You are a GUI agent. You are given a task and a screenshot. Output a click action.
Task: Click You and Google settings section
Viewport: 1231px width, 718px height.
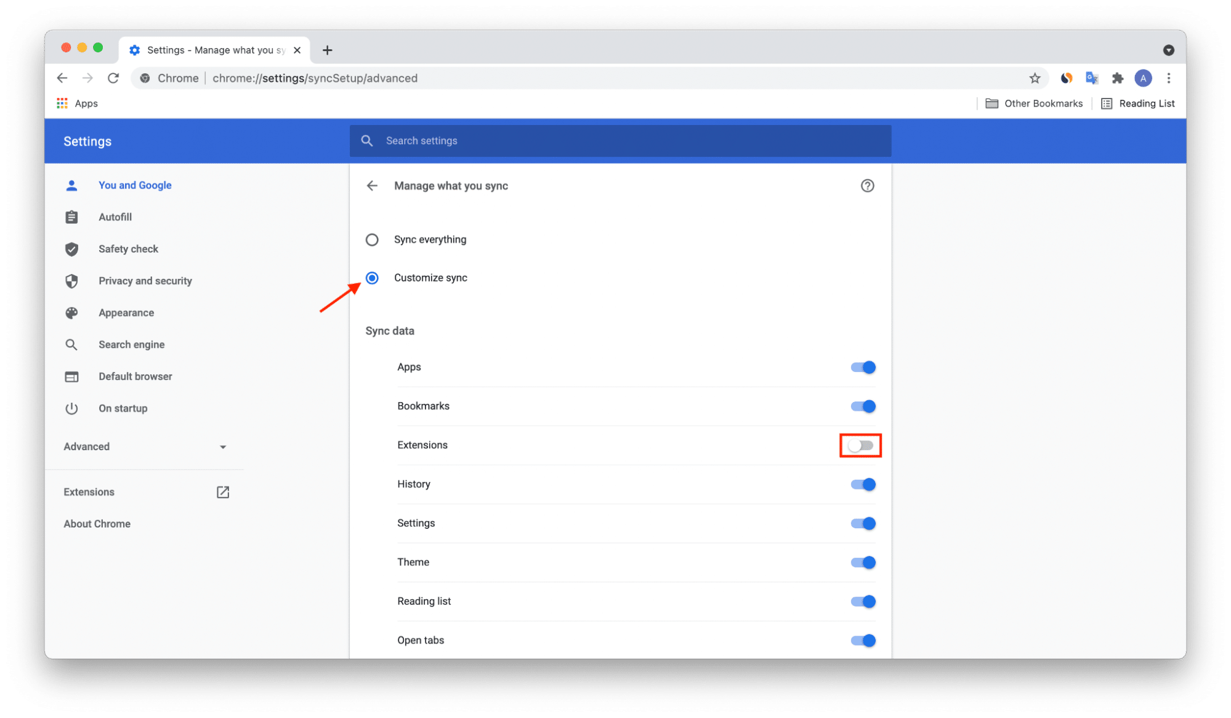(x=134, y=185)
